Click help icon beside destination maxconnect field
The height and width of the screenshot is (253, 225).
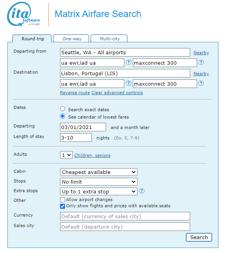(x=201, y=83)
